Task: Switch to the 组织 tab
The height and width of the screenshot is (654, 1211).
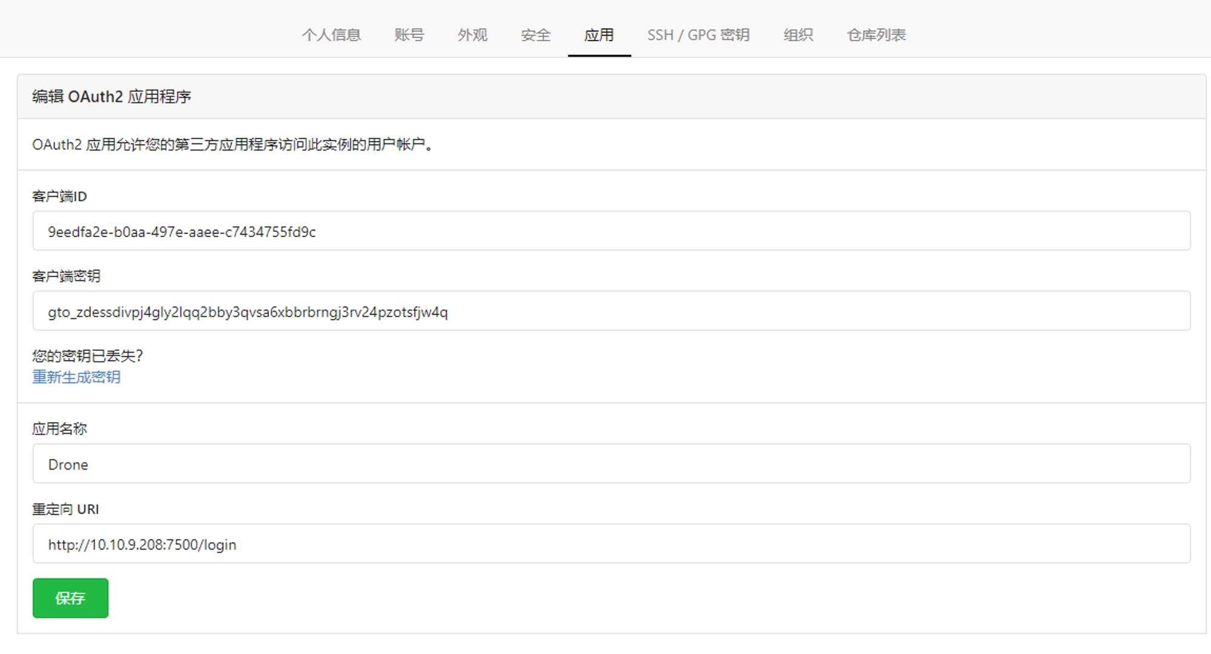Action: [798, 35]
